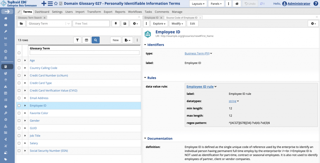Open the hamburger menu icon in header
The height and width of the screenshot is (163, 320).
tap(50, 3)
